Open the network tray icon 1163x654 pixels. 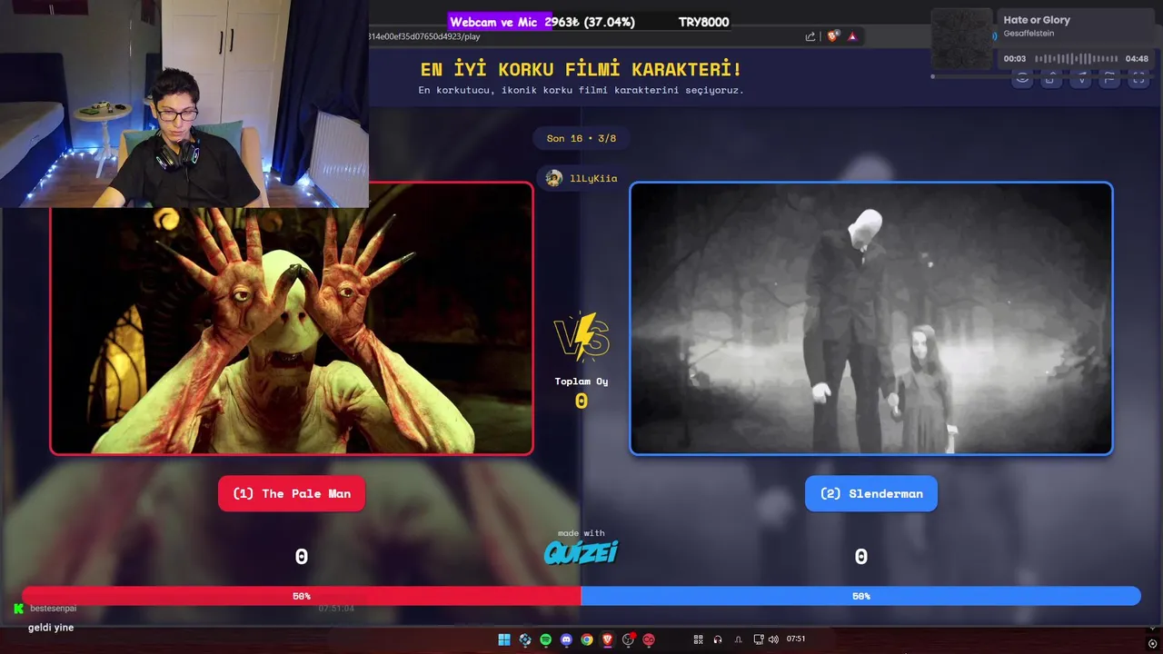tap(759, 639)
